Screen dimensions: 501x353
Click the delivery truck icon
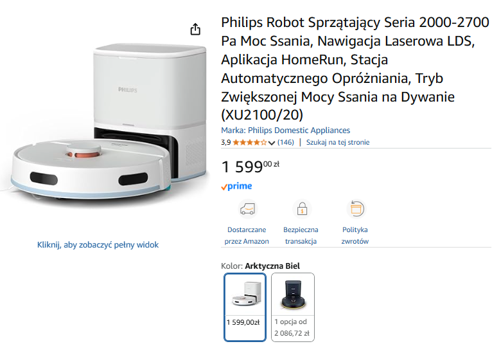point(247,209)
